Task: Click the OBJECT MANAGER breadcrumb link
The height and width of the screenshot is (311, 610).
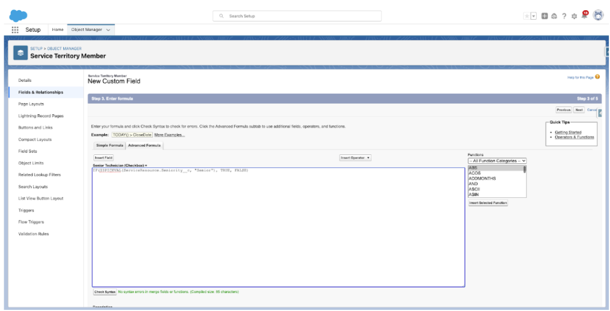Action: pyautogui.click(x=64, y=49)
